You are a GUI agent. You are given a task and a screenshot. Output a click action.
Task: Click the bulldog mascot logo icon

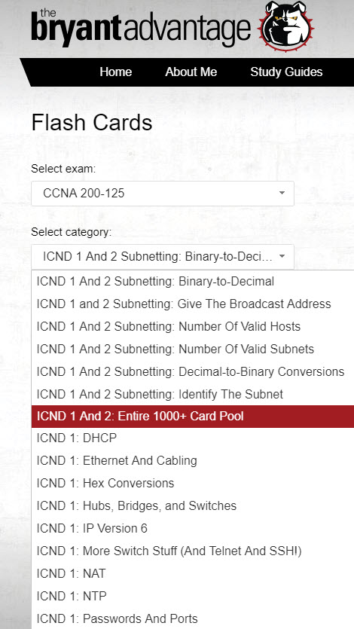(x=285, y=26)
